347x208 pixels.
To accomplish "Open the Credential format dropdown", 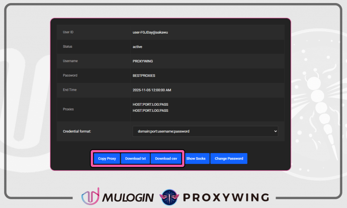I will click(x=205, y=131).
